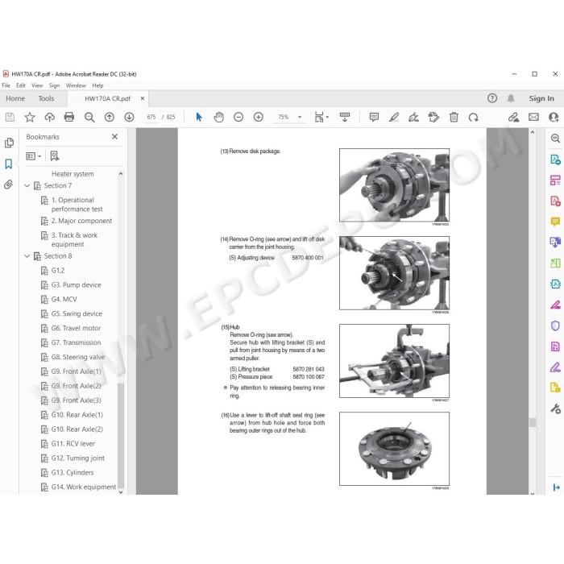Click the Sign In button
Image resolution: width=564 pixels, height=564 pixels.
click(541, 98)
